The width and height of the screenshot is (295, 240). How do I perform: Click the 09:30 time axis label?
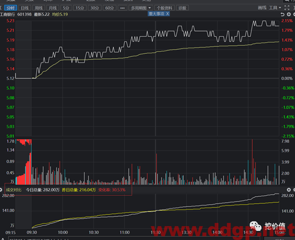[x=32, y=233]
